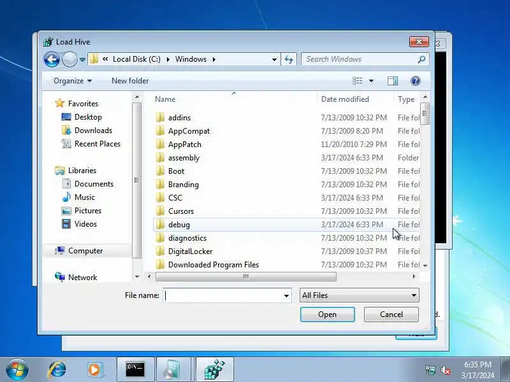Click the 3/17/2024 6:33 PM date of assembly
The height and width of the screenshot is (382, 510).
coord(352,158)
